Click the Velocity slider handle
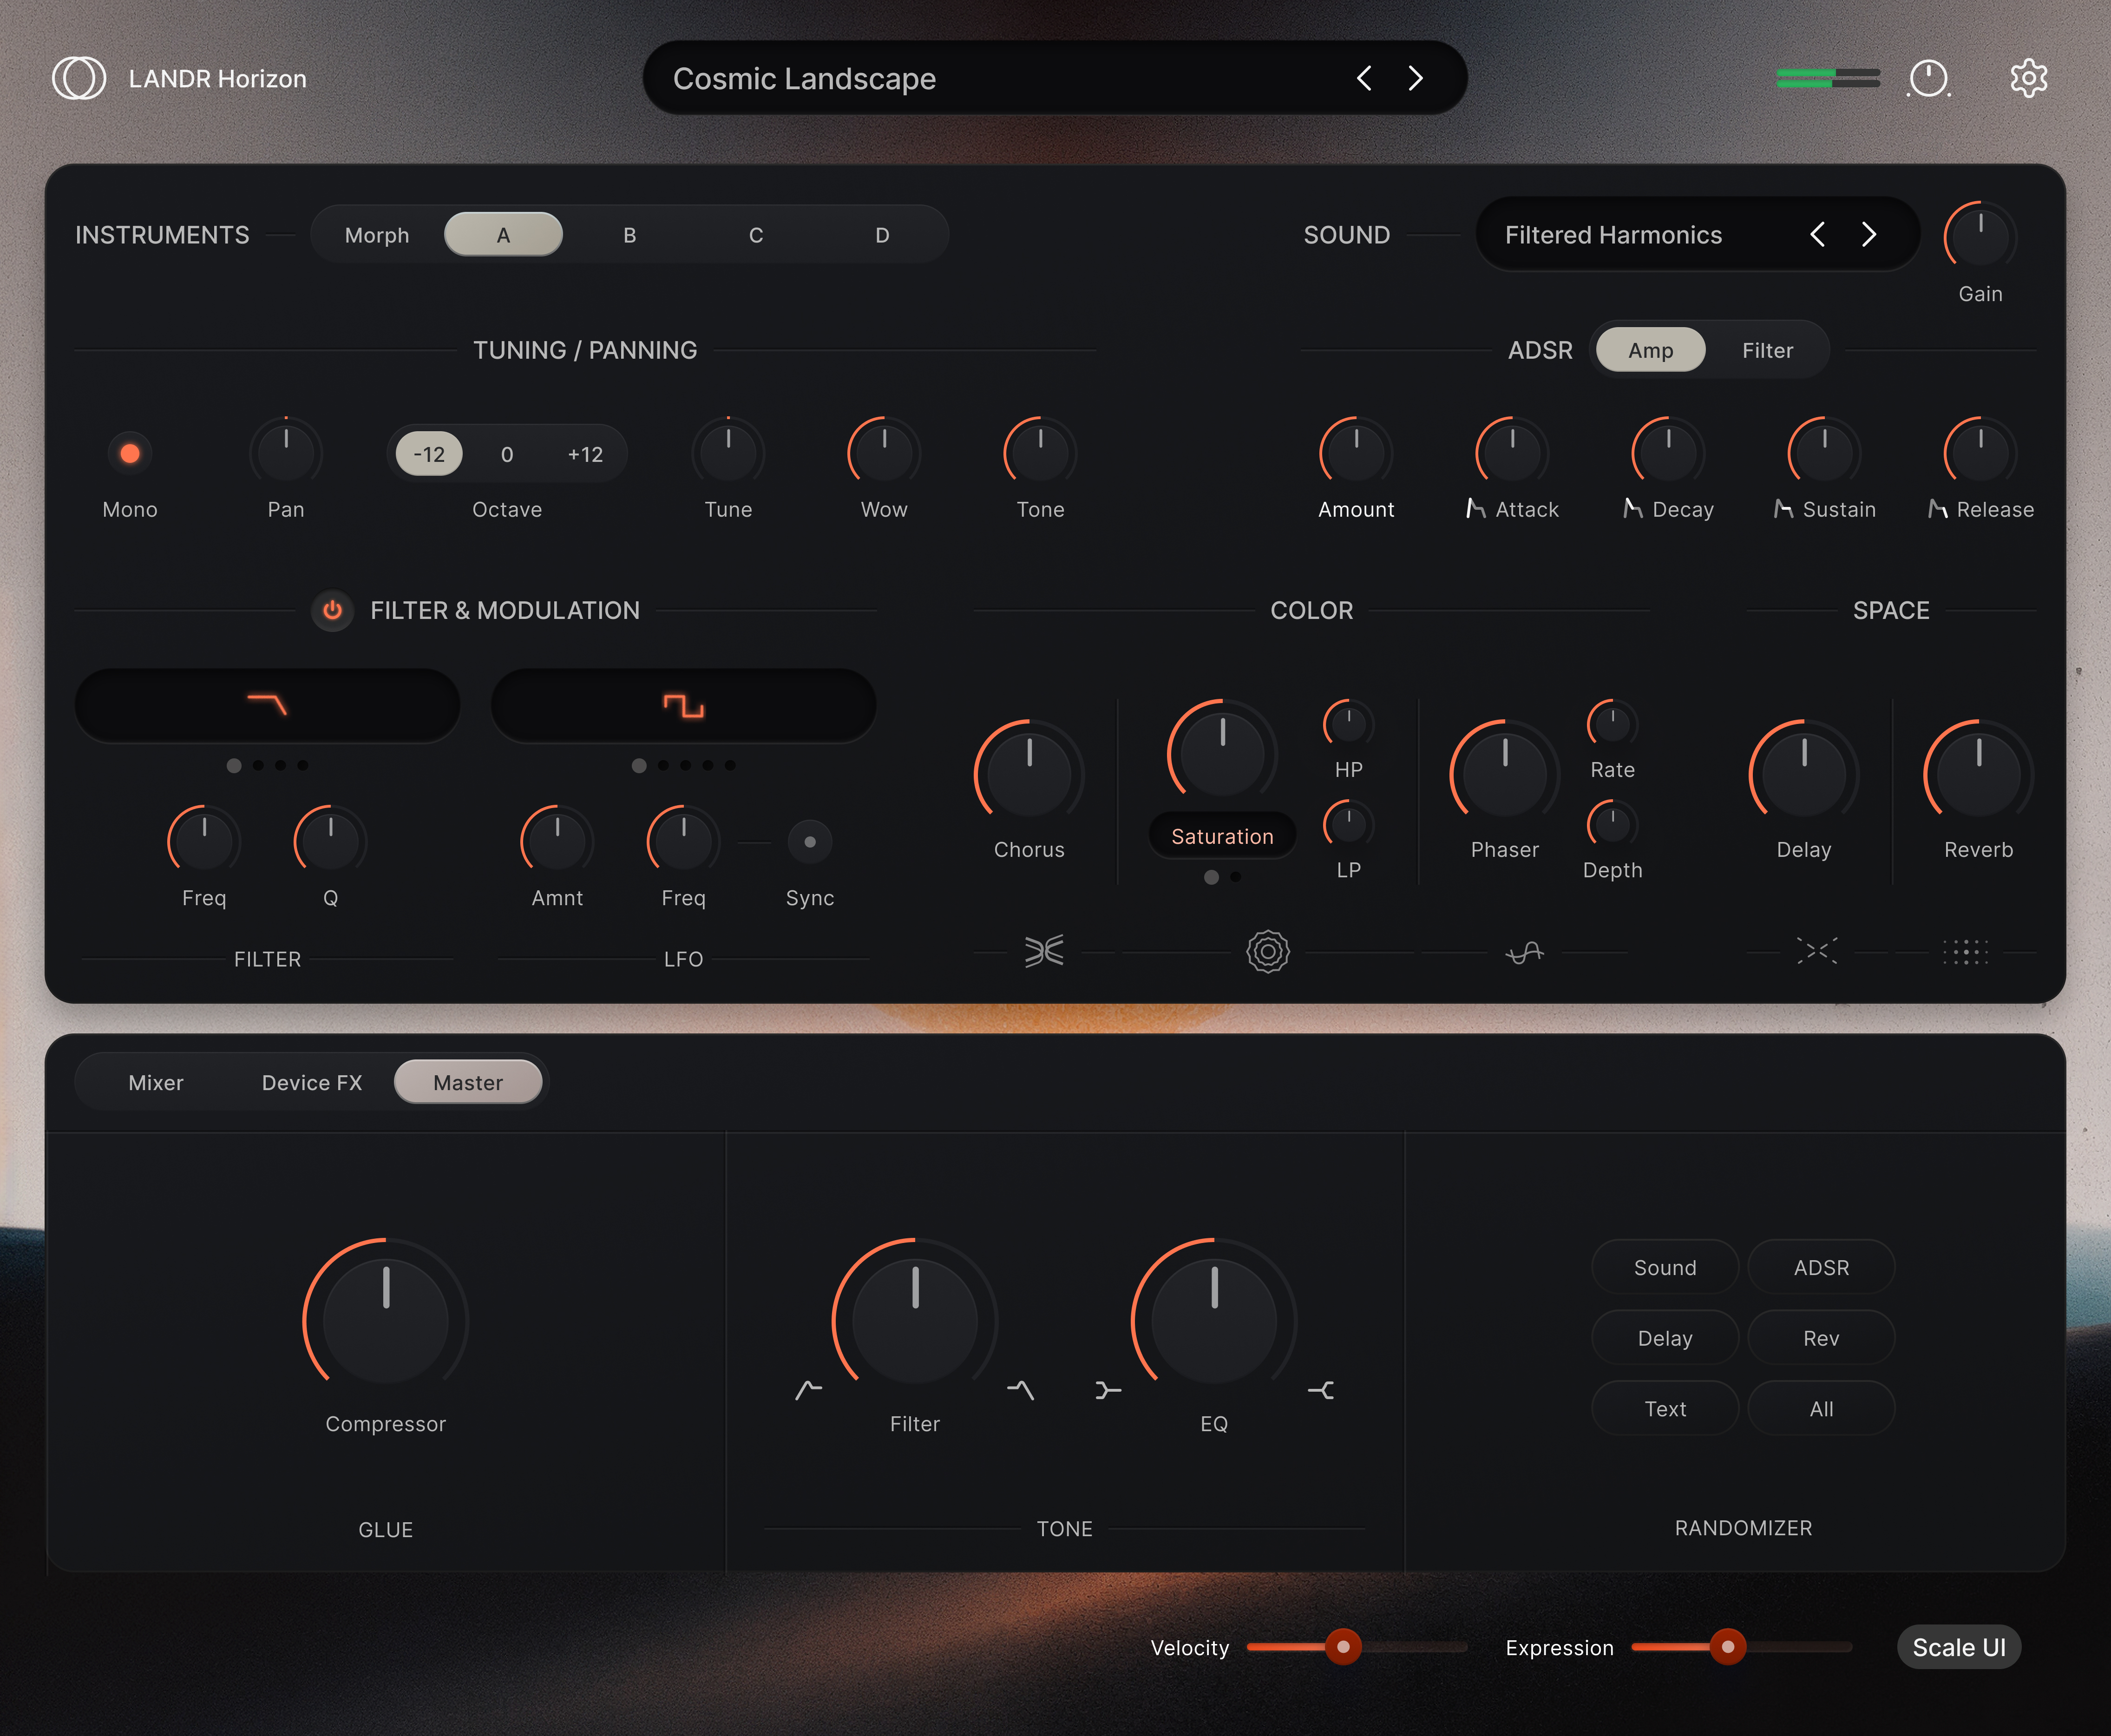Screen dimensions: 2111x1736 [x=1344, y=1647]
